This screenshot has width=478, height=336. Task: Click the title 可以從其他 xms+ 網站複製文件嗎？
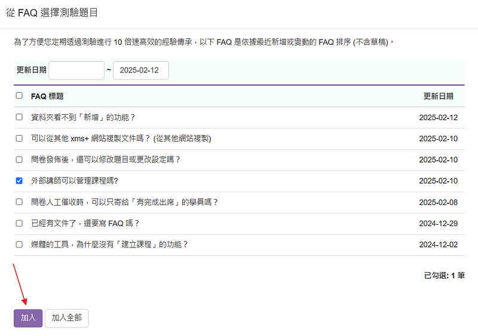(x=121, y=139)
